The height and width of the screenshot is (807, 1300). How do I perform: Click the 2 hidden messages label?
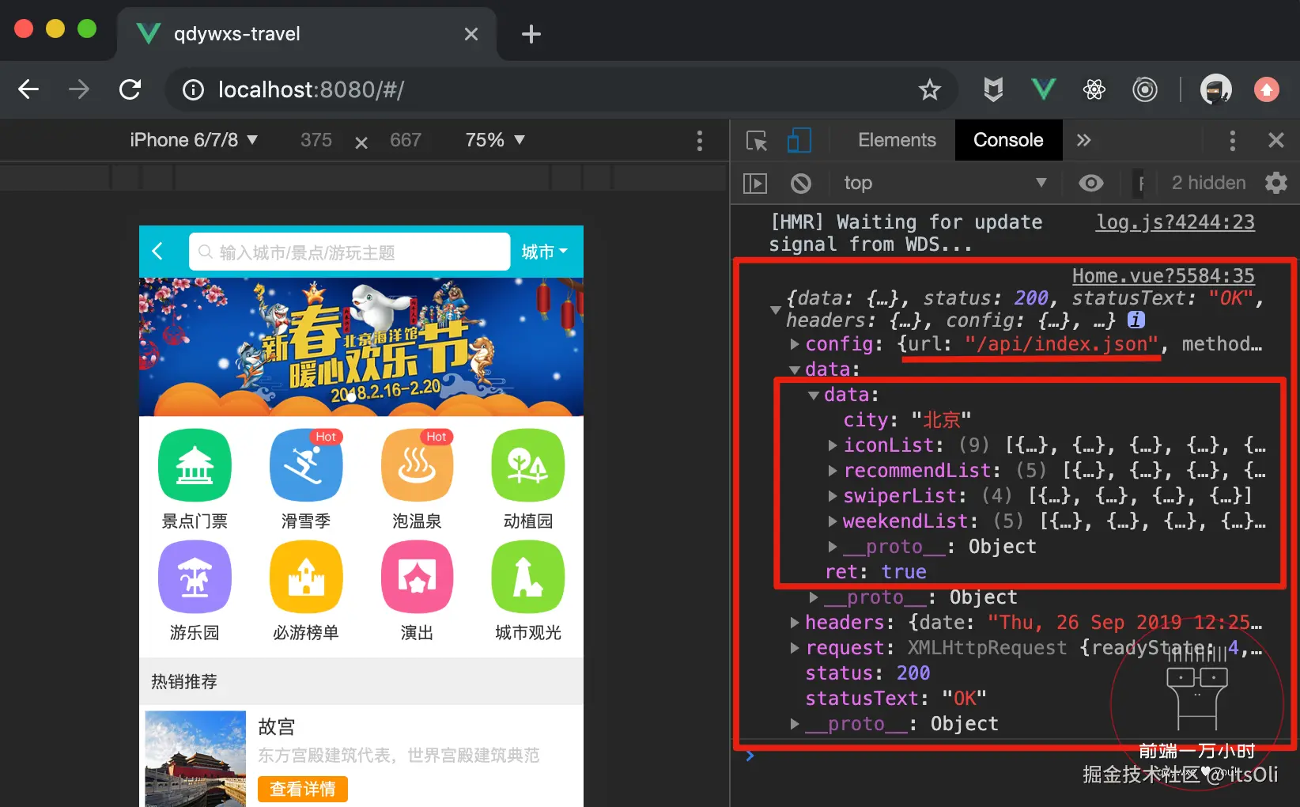coord(1208,184)
